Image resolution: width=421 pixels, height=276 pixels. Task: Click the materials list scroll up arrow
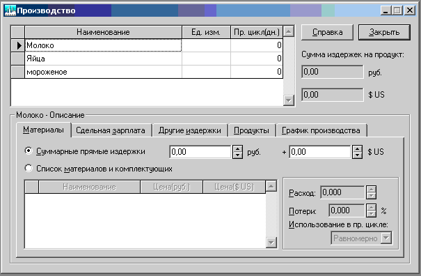pos(271,186)
